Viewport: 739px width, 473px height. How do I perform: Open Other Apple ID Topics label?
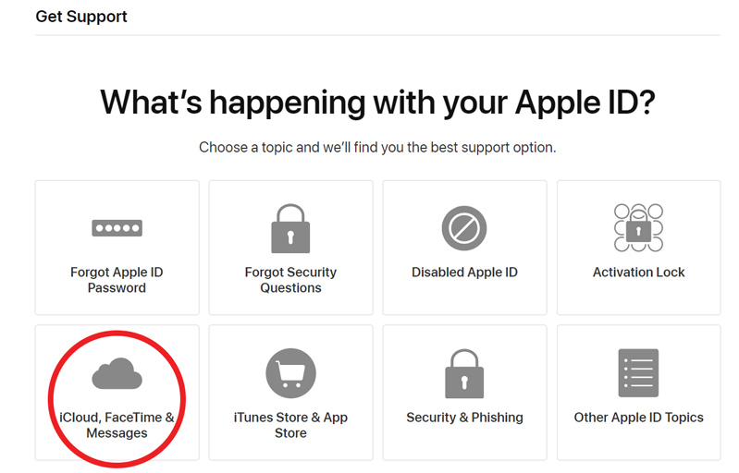(638, 418)
